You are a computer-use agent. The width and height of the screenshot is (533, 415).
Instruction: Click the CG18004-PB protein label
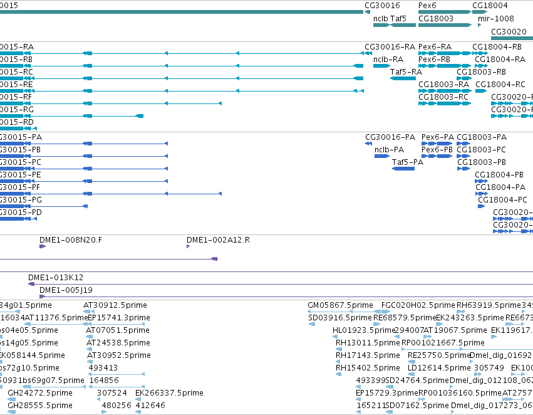[x=499, y=175]
